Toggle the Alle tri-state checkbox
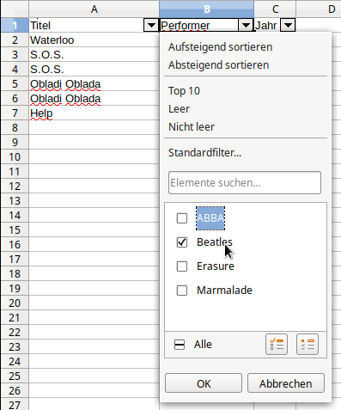Image resolution: width=341 pixels, height=410 pixels. click(180, 345)
